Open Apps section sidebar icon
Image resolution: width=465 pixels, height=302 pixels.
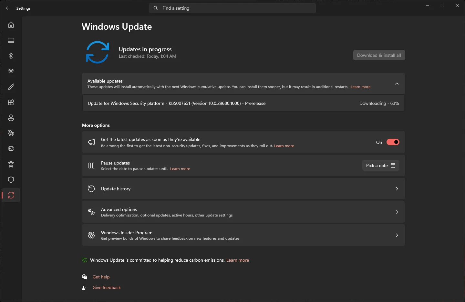pos(11,102)
